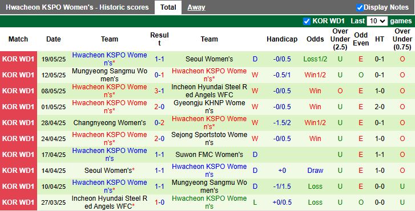
Task: Click handicap -1.5/2 on 28/04/25
Action: 282,123
